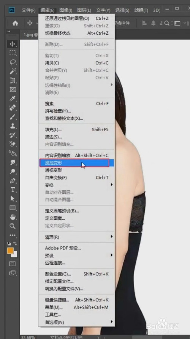Click the search magnifier in options bar
This screenshot has height=339, width=190.
(x=167, y=23)
